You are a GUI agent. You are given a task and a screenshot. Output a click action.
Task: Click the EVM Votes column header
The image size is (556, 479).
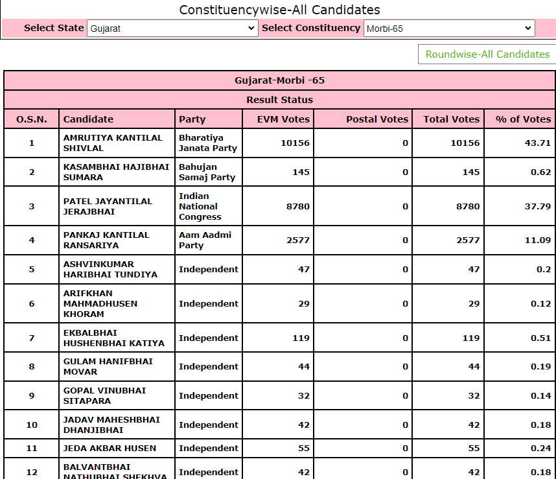pos(278,119)
